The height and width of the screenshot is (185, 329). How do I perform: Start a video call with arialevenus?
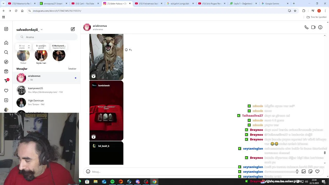point(313,27)
